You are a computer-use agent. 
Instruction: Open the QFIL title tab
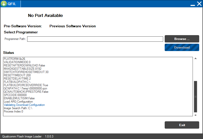point(10,4)
